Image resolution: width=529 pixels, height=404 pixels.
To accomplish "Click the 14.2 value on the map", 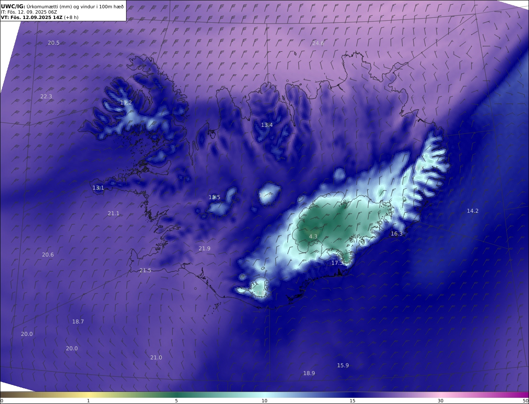I will pos(473,211).
